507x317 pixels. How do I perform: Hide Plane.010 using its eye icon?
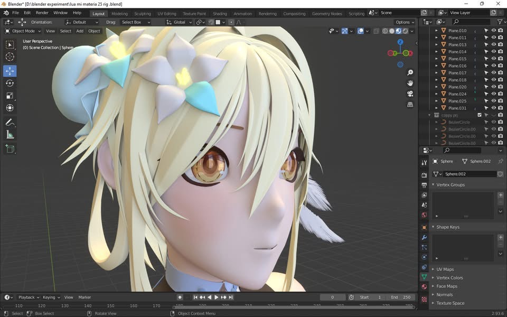(x=494, y=31)
